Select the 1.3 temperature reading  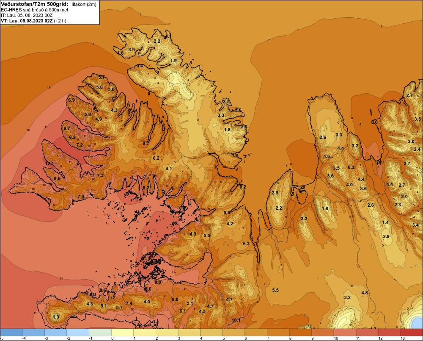[56, 317]
